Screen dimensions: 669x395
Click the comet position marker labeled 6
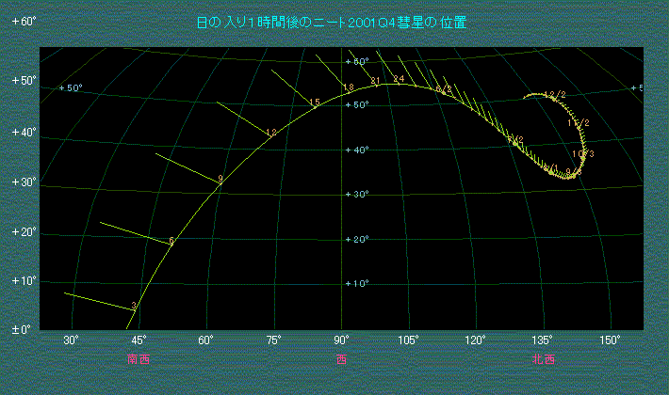tap(171, 242)
